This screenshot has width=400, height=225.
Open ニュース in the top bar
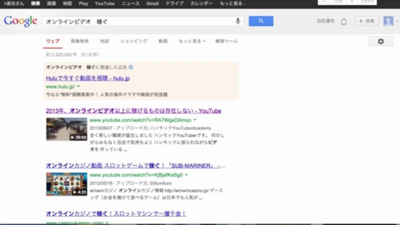tap(130, 4)
